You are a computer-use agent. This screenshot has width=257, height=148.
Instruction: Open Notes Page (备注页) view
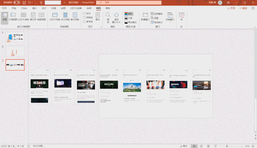click(33, 17)
